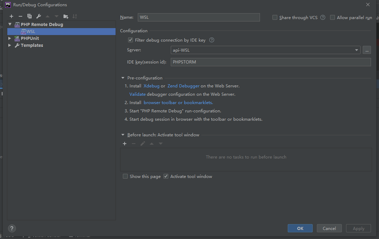
Task: Add a before launch task
Action: [125, 144]
